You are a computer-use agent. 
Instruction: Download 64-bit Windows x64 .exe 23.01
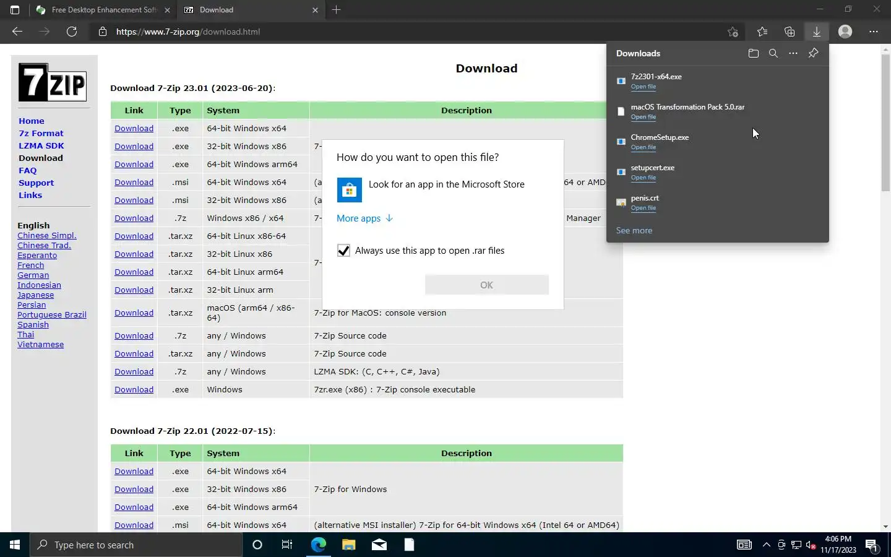tap(134, 128)
